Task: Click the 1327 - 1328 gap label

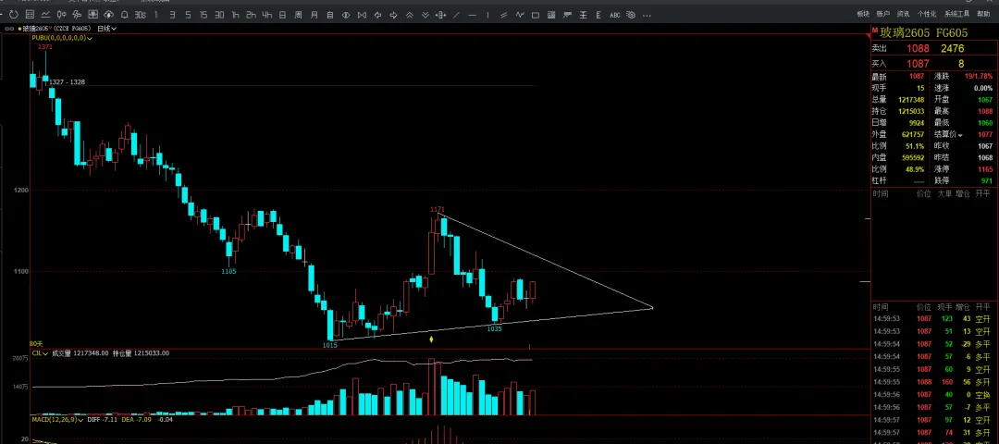Action: click(x=67, y=82)
